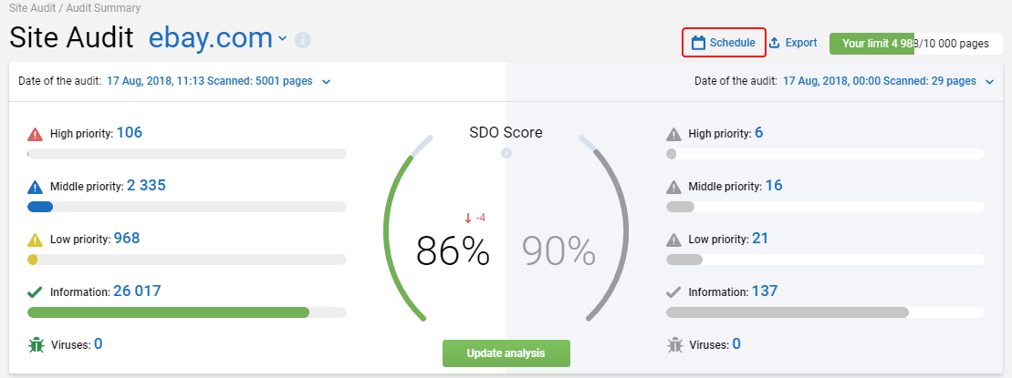Click Site Audit breadcrumb
The image size is (1012, 378).
pos(33,8)
